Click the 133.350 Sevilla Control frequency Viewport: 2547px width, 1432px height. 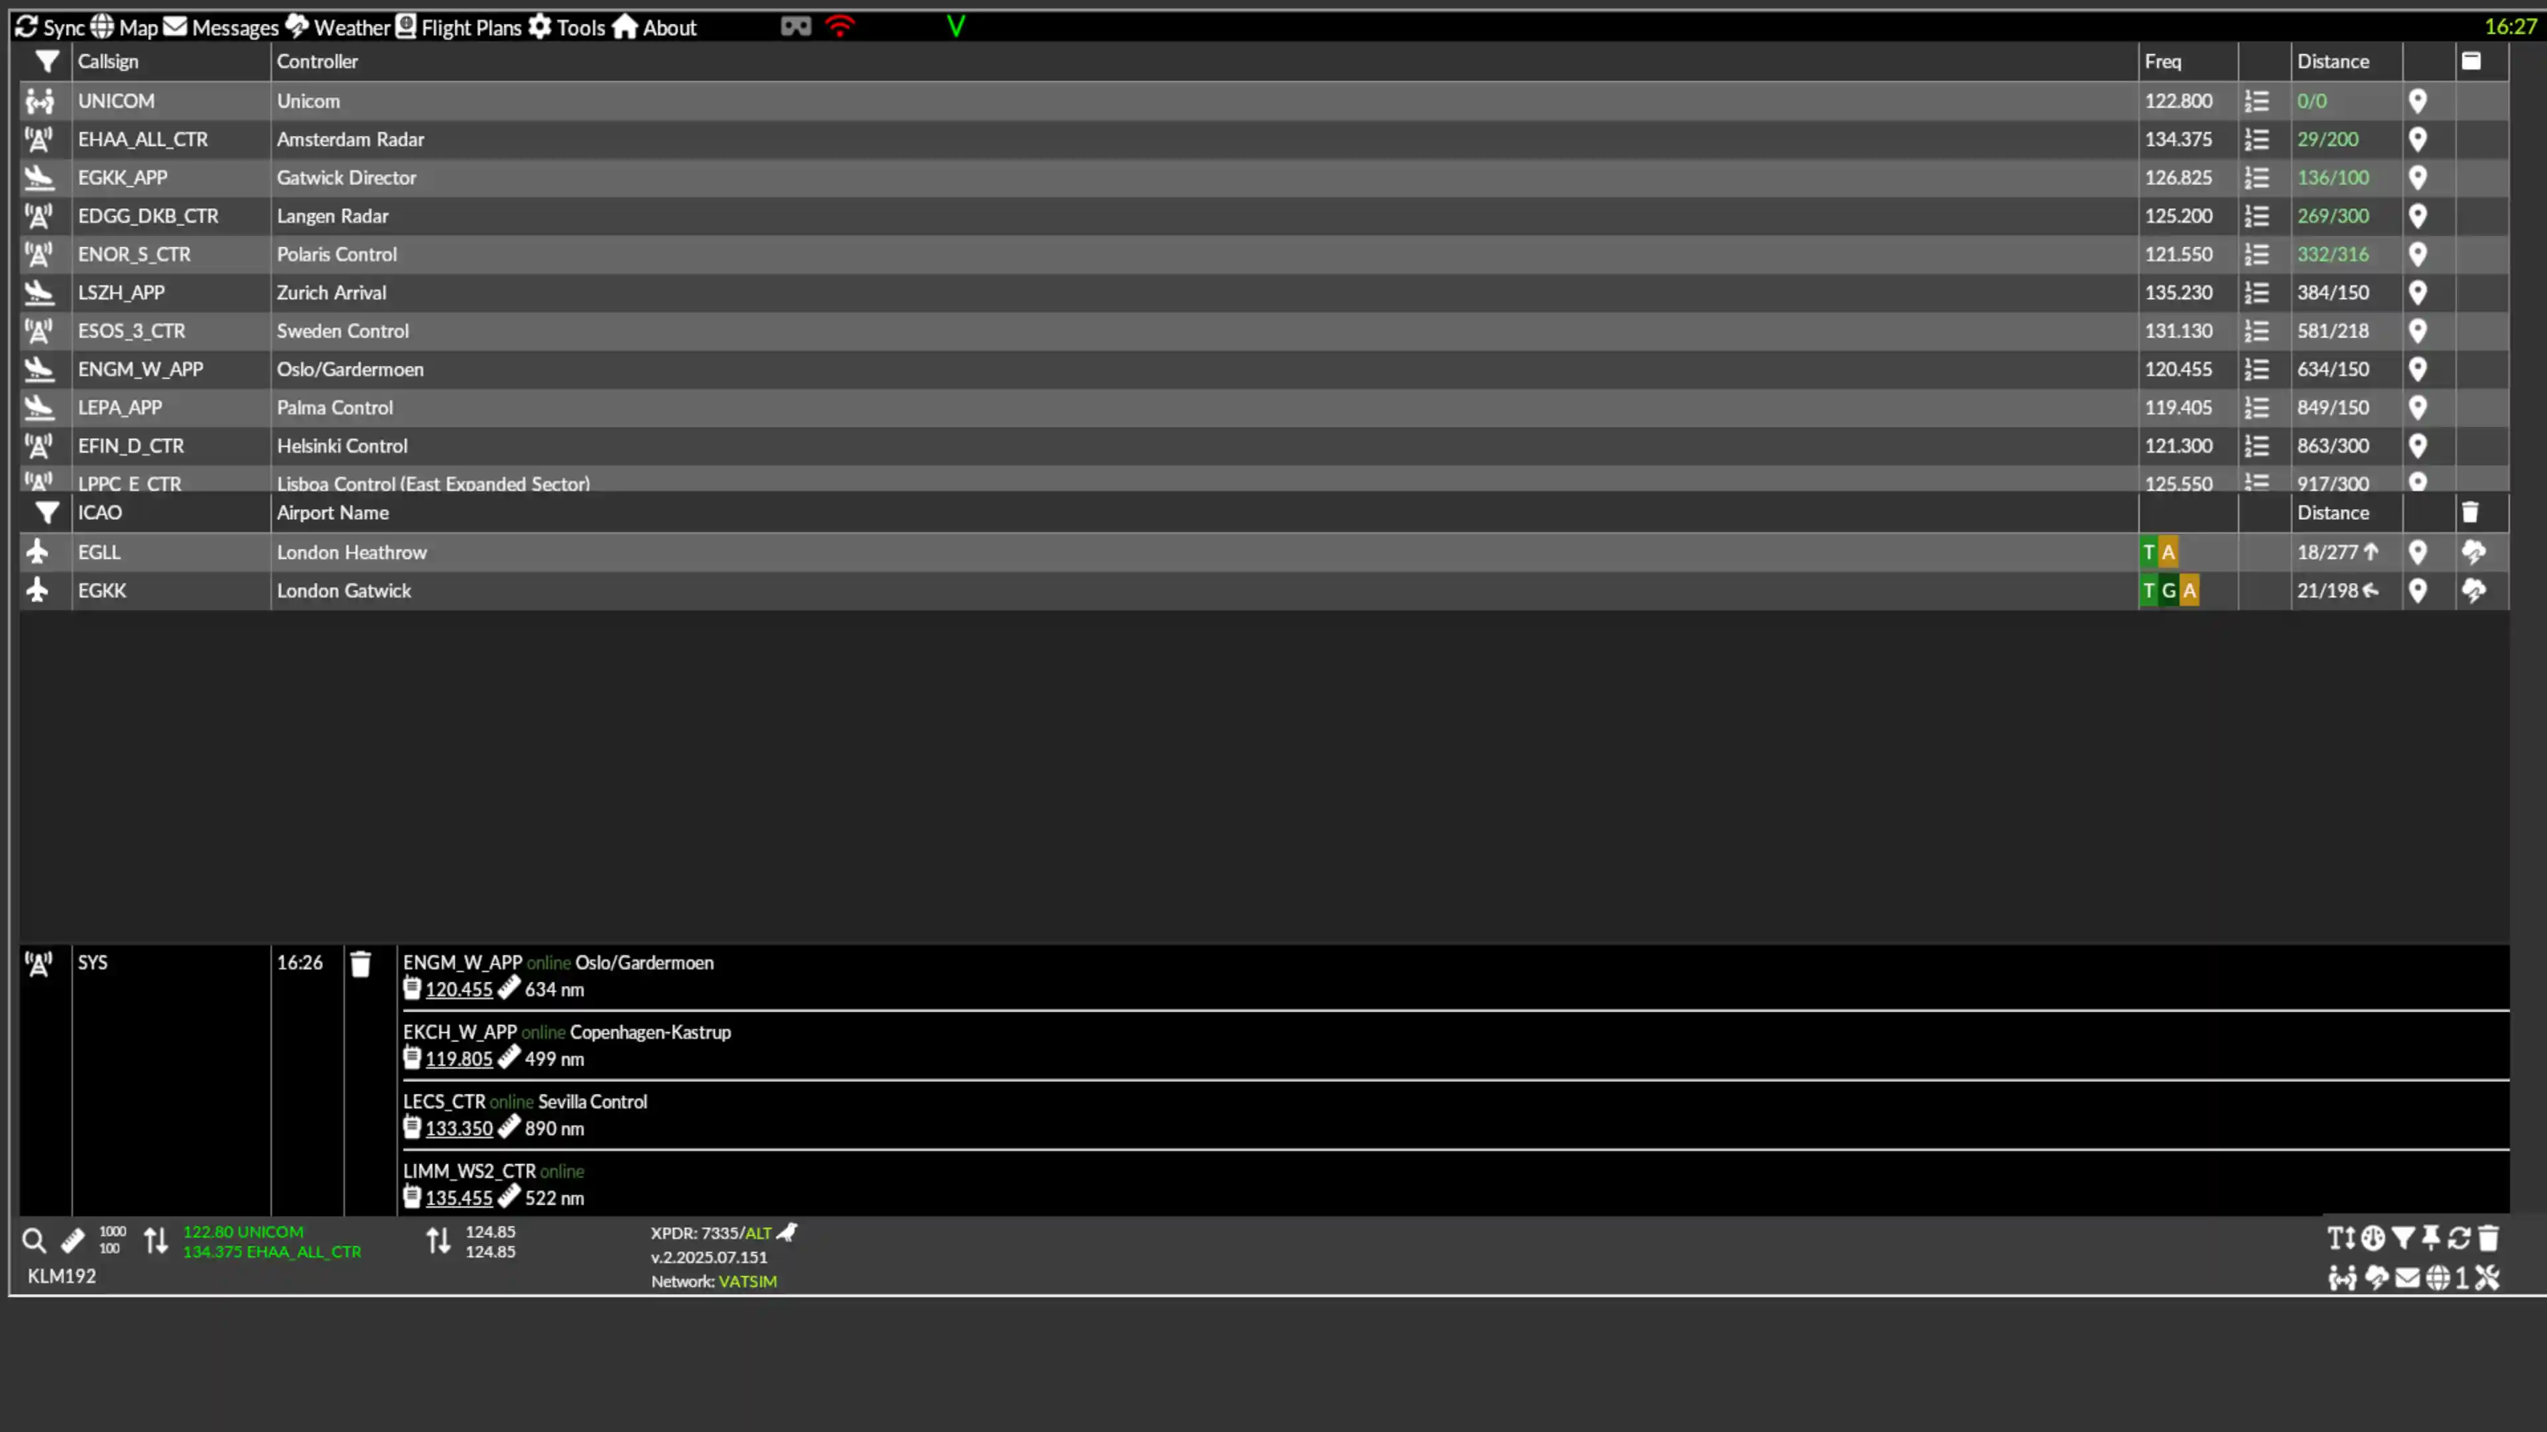[x=459, y=1128]
